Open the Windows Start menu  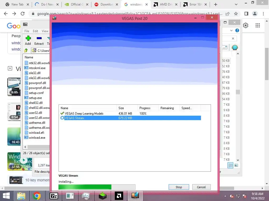(6, 196)
